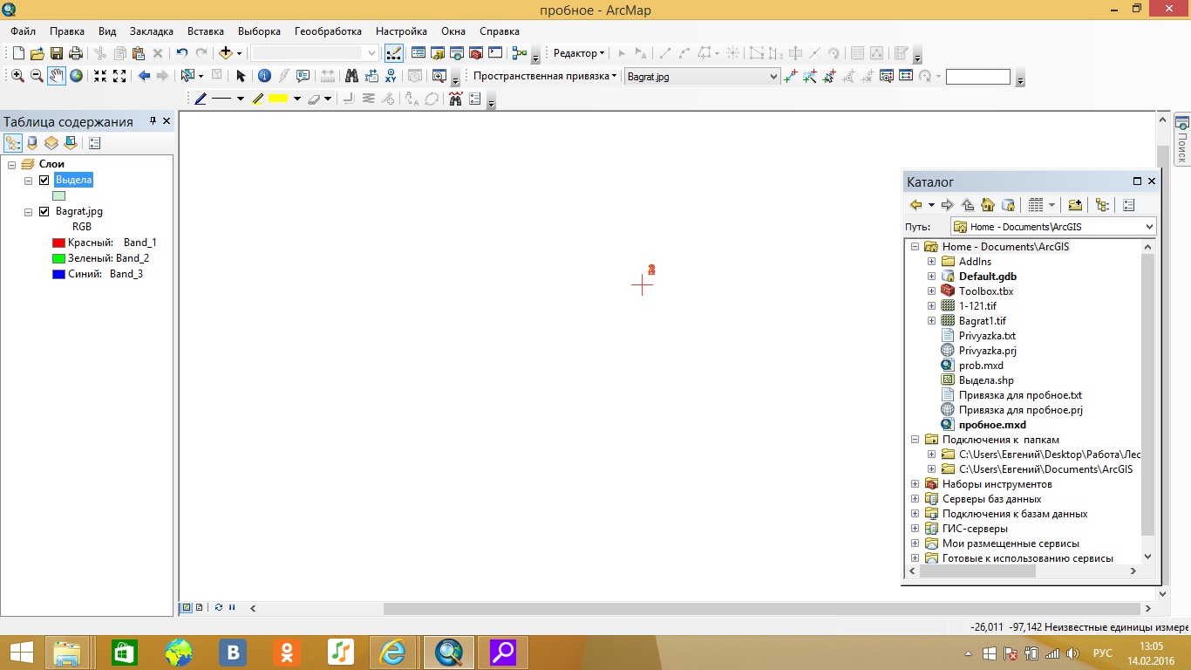This screenshot has width=1191, height=670.
Task: Open the Геообработка menu
Action: point(328,31)
